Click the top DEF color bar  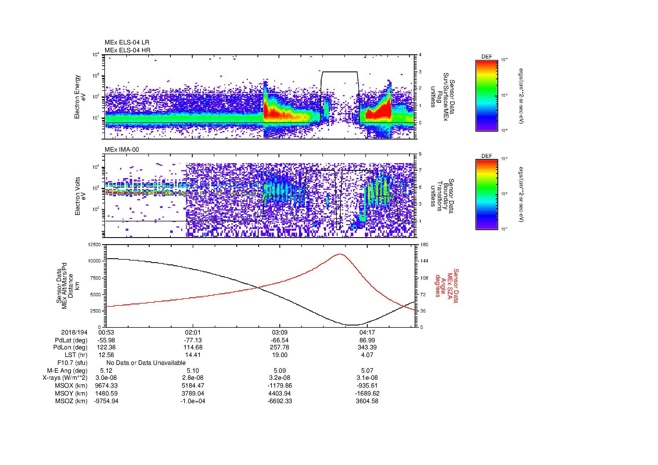(486, 95)
